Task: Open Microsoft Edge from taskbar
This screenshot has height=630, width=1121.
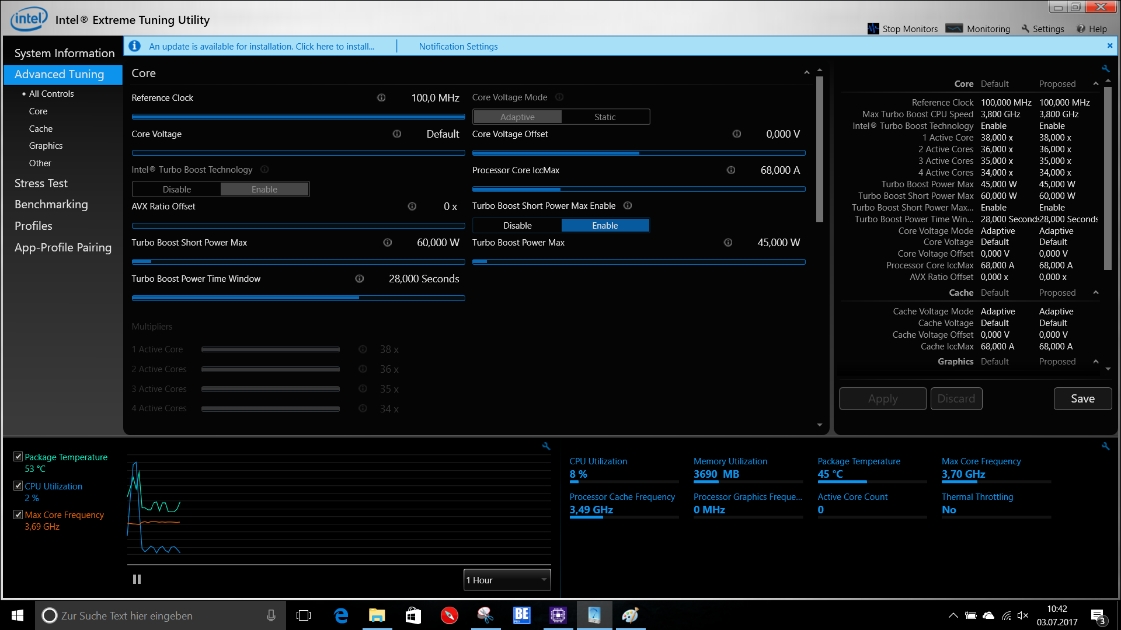Action: point(341,615)
